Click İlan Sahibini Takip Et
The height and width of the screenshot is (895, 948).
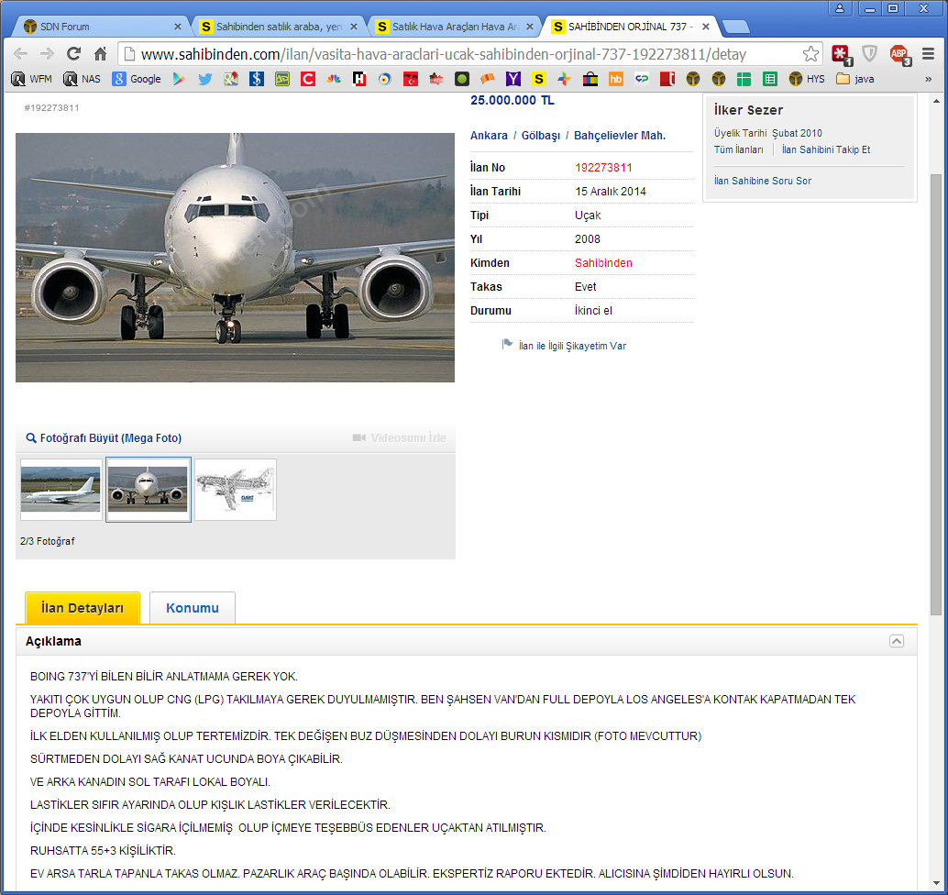(x=826, y=149)
